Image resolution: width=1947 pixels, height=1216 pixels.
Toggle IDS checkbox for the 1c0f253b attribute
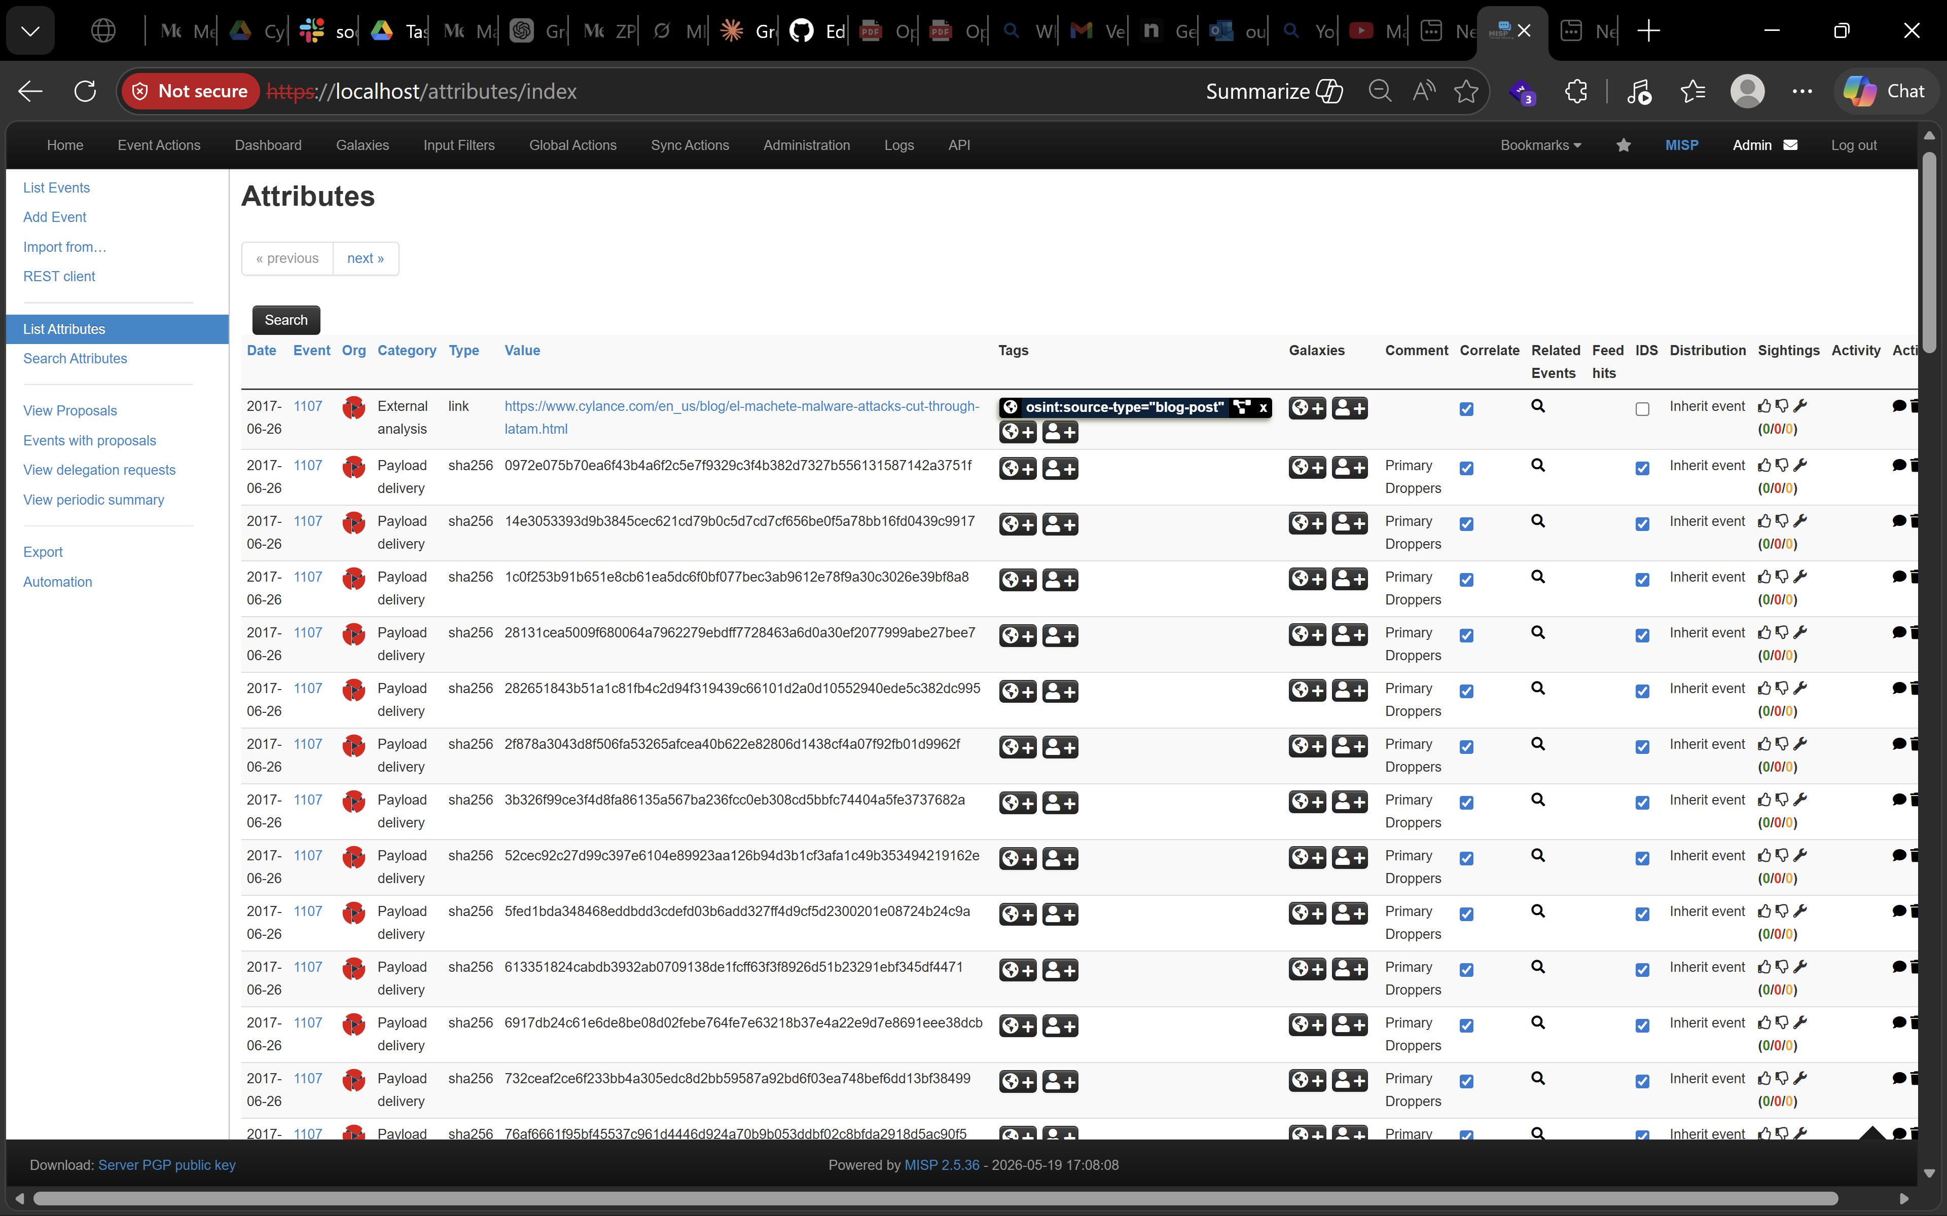click(x=1642, y=580)
